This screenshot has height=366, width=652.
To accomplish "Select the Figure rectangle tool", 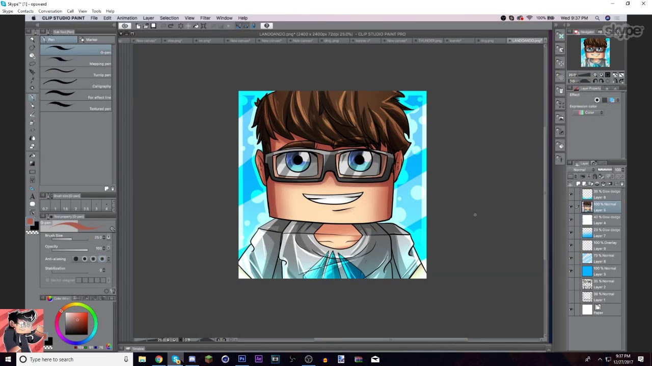I will [32, 172].
